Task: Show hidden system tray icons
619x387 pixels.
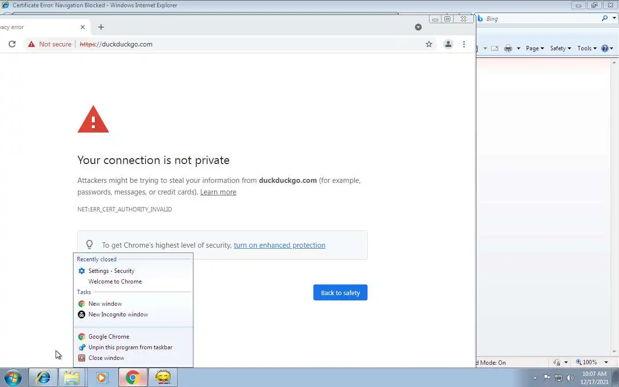Action: click(535, 378)
